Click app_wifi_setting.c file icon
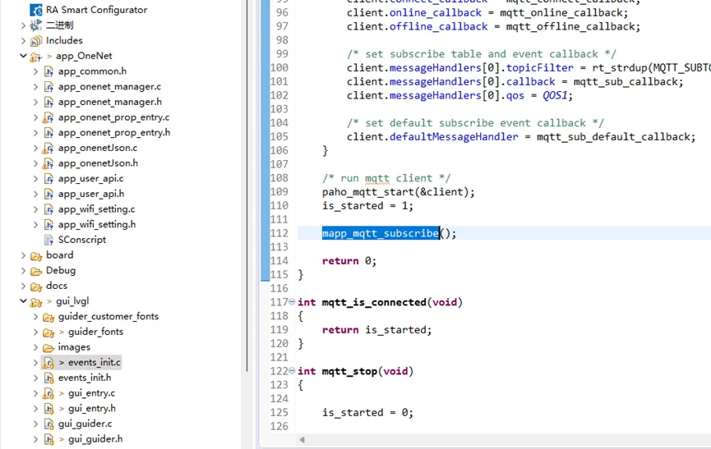Viewport: 711px width, 449px height. tap(48, 209)
